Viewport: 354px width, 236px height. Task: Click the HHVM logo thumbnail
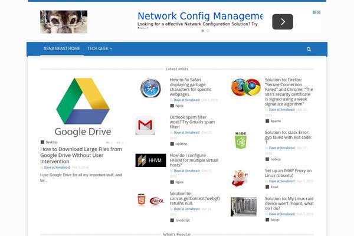click(x=150, y=160)
